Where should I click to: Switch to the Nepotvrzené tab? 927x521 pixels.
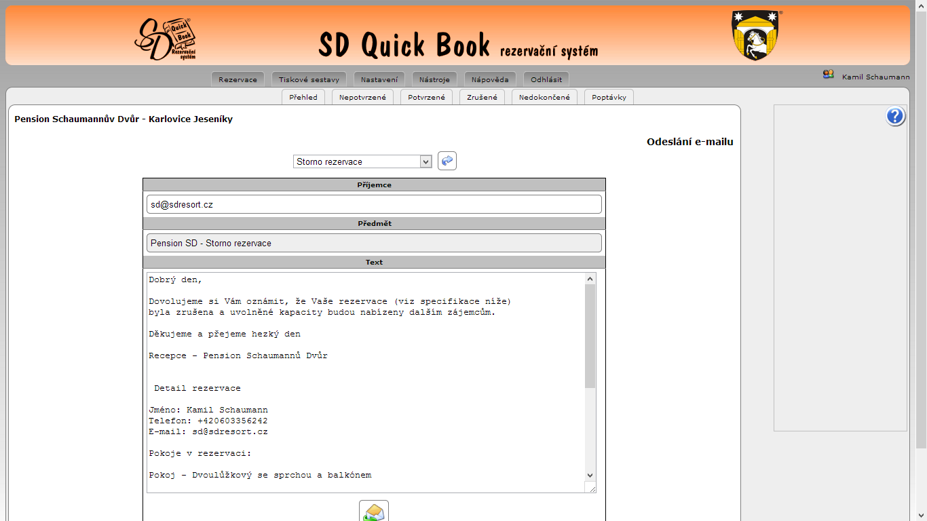(x=363, y=97)
